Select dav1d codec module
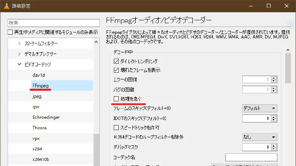The height and width of the screenshot is (166, 296). [38, 75]
